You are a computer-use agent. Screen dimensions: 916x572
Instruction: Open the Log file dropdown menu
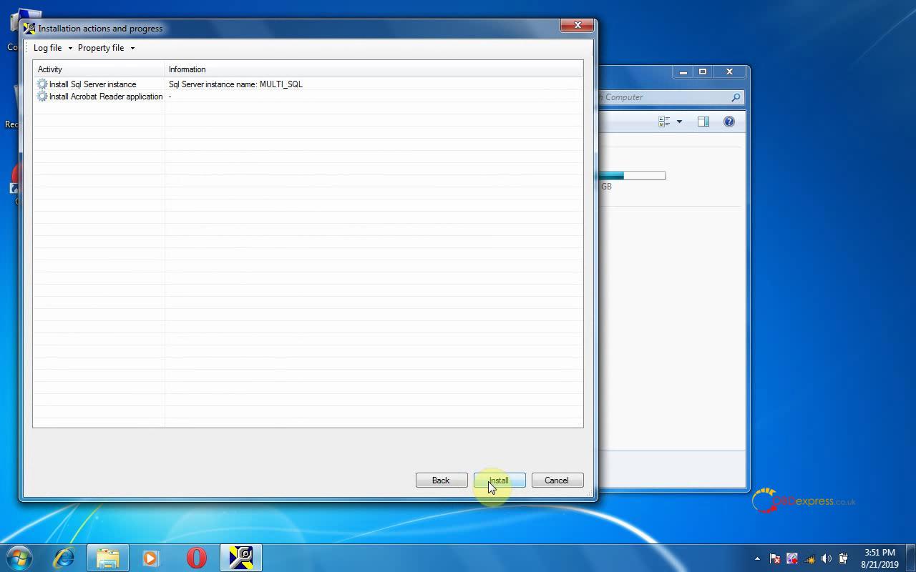tap(53, 48)
